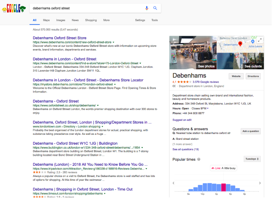Click See all questions (19)
The width and height of the screenshot is (272, 199).
pyautogui.click(x=186, y=149)
